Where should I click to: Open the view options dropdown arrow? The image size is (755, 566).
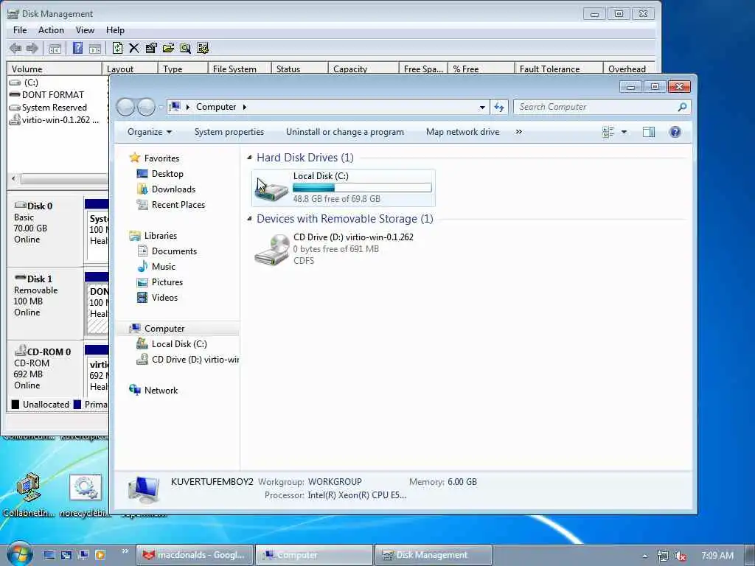(x=624, y=132)
